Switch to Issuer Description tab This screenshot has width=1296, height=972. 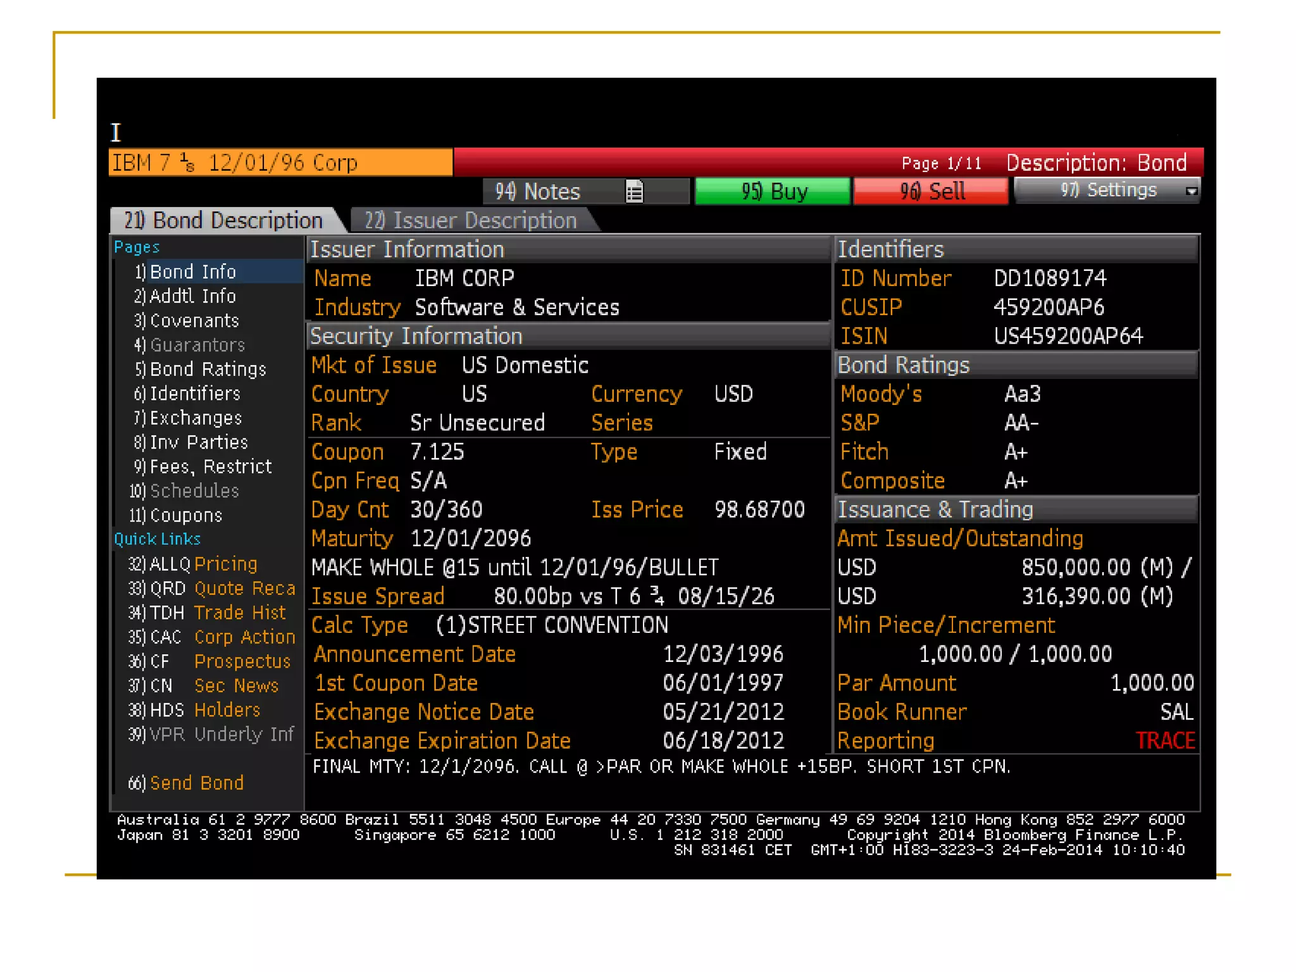click(x=471, y=220)
